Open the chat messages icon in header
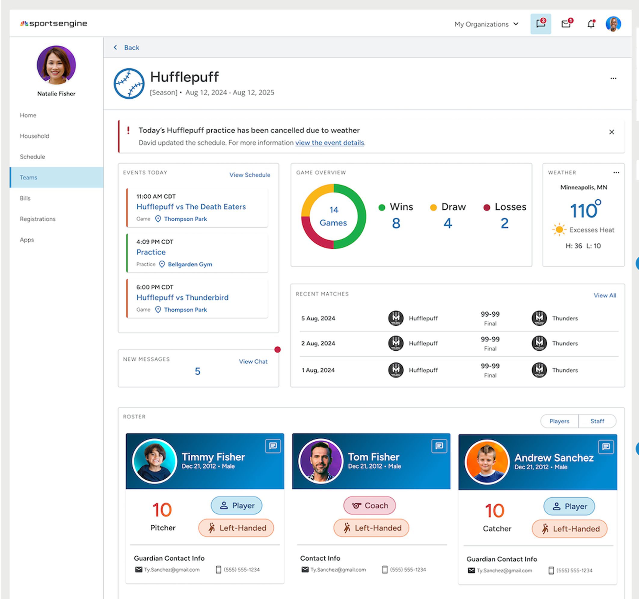The image size is (639, 599). pos(540,24)
